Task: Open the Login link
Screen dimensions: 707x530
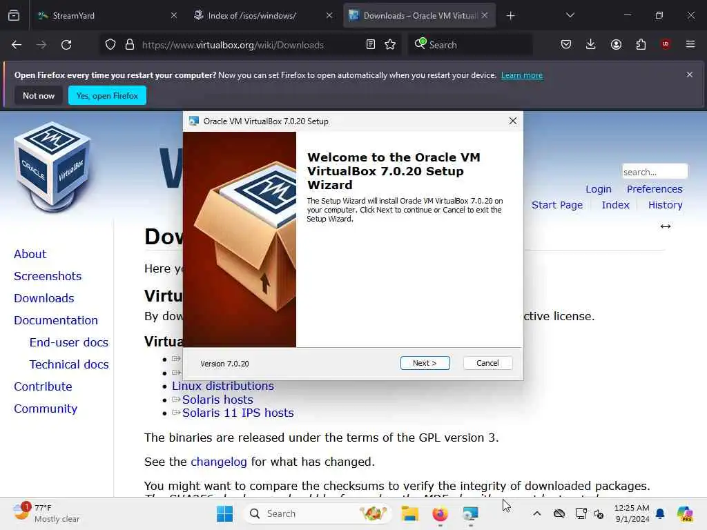Action: coord(599,189)
